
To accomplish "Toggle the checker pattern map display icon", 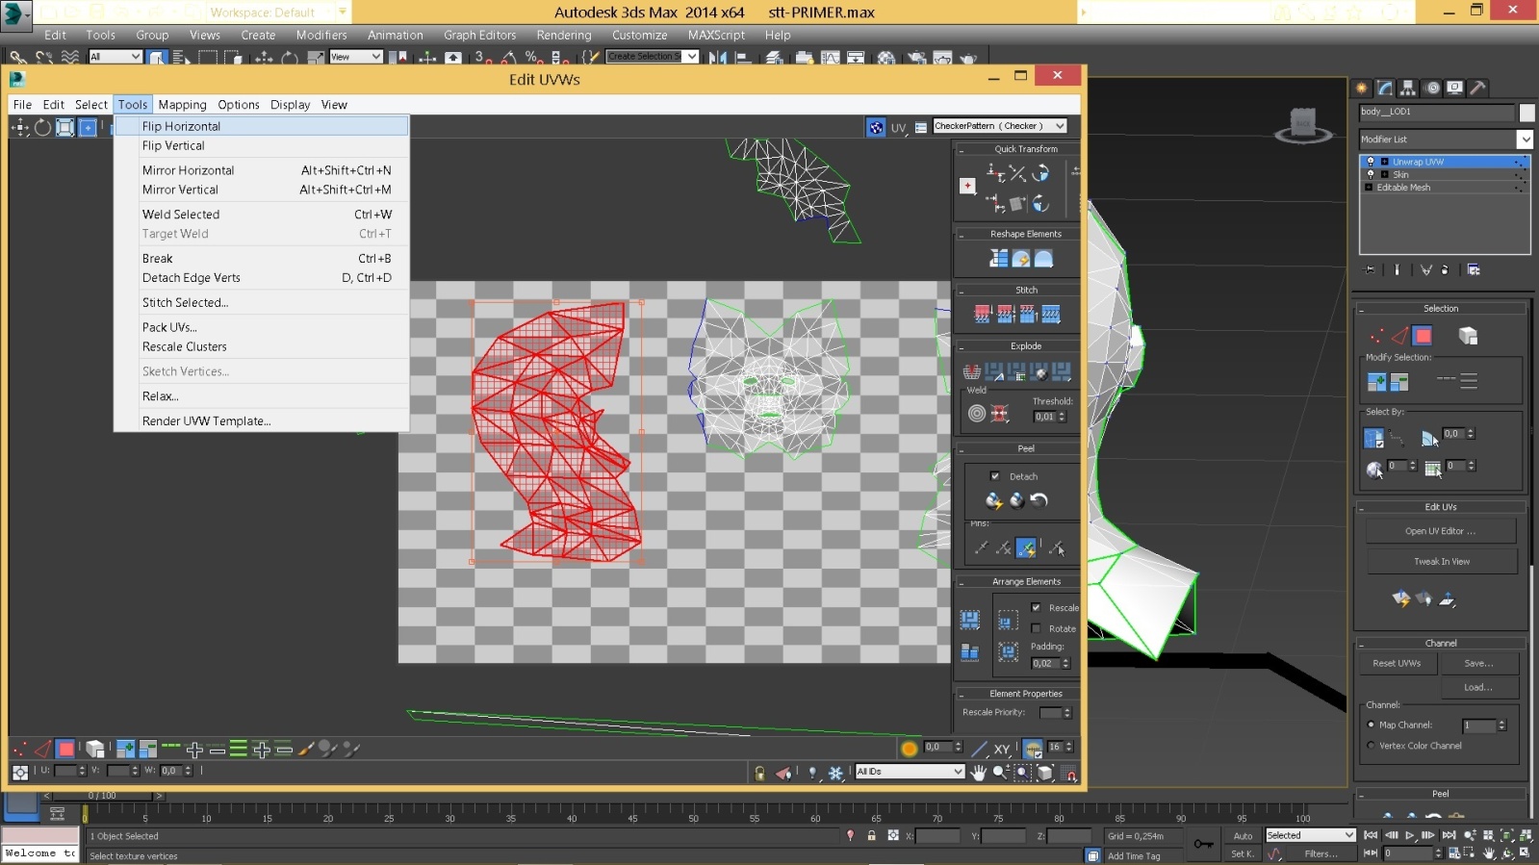I will pyautogui.click(x=876, y=127).
